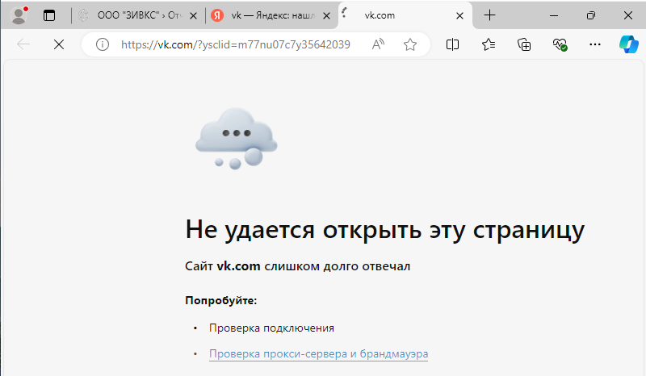Select the vk.com tab
Screen dimensions: 646x376
click(404, 15)
